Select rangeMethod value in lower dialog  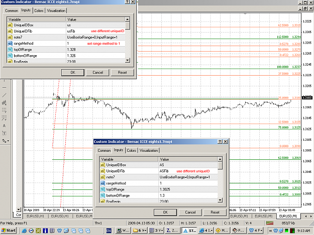point(188,183)
